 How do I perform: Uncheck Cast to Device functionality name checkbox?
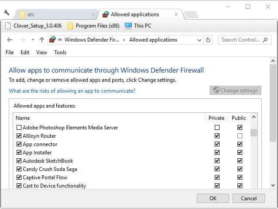19,185
